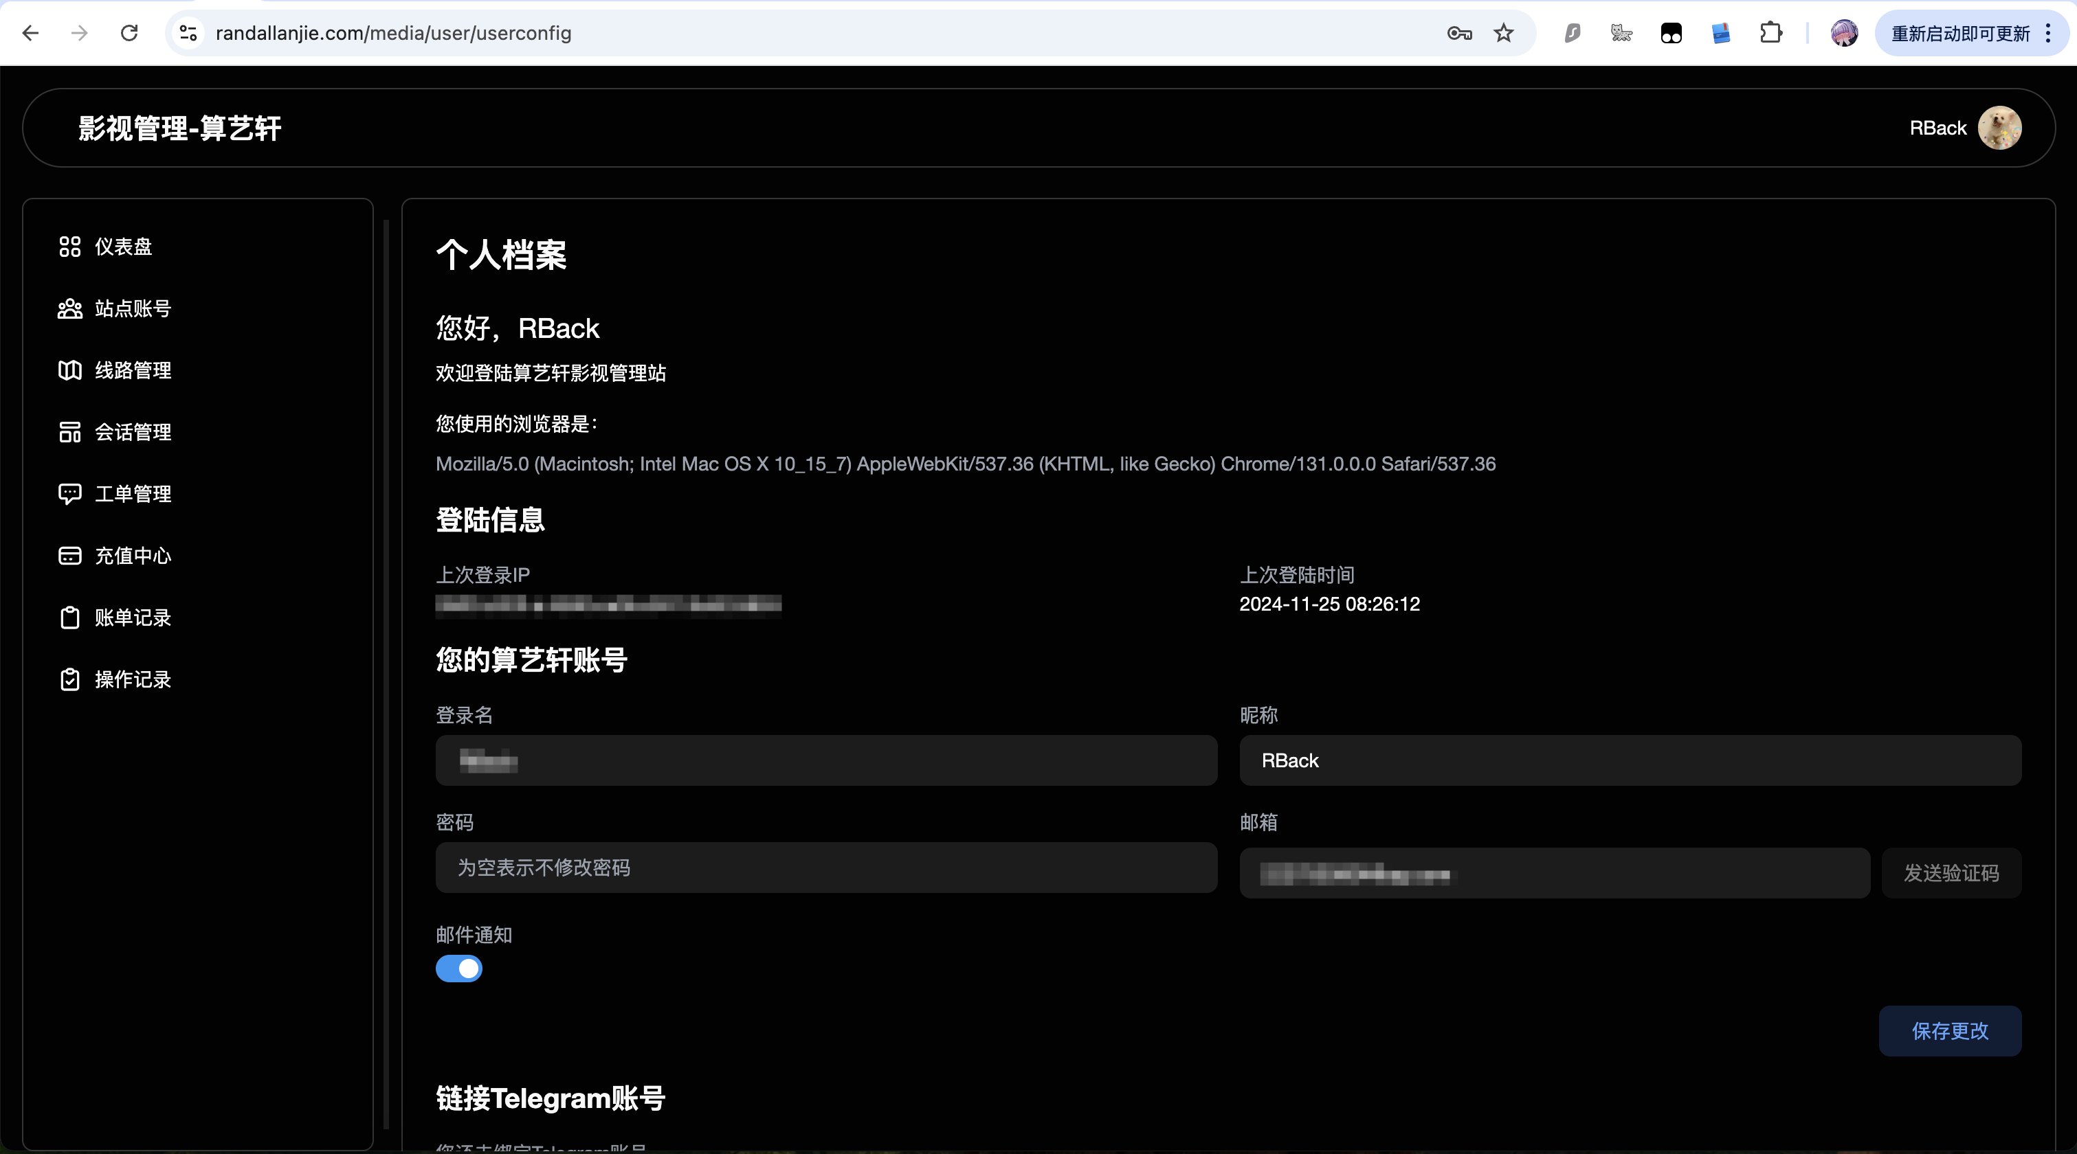The width and height of the screenshot is (2077, 1154).
Task: Bookmark page with the star icon
Action: (1504, 33)
